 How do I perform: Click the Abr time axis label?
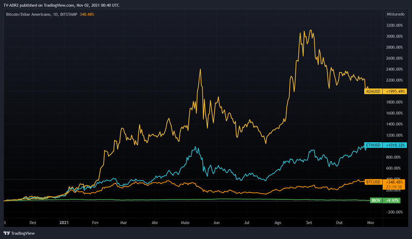click(155, 223)
